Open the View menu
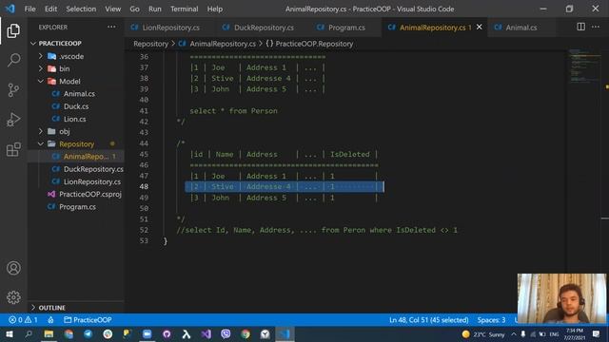 click(x=112, y=9)
